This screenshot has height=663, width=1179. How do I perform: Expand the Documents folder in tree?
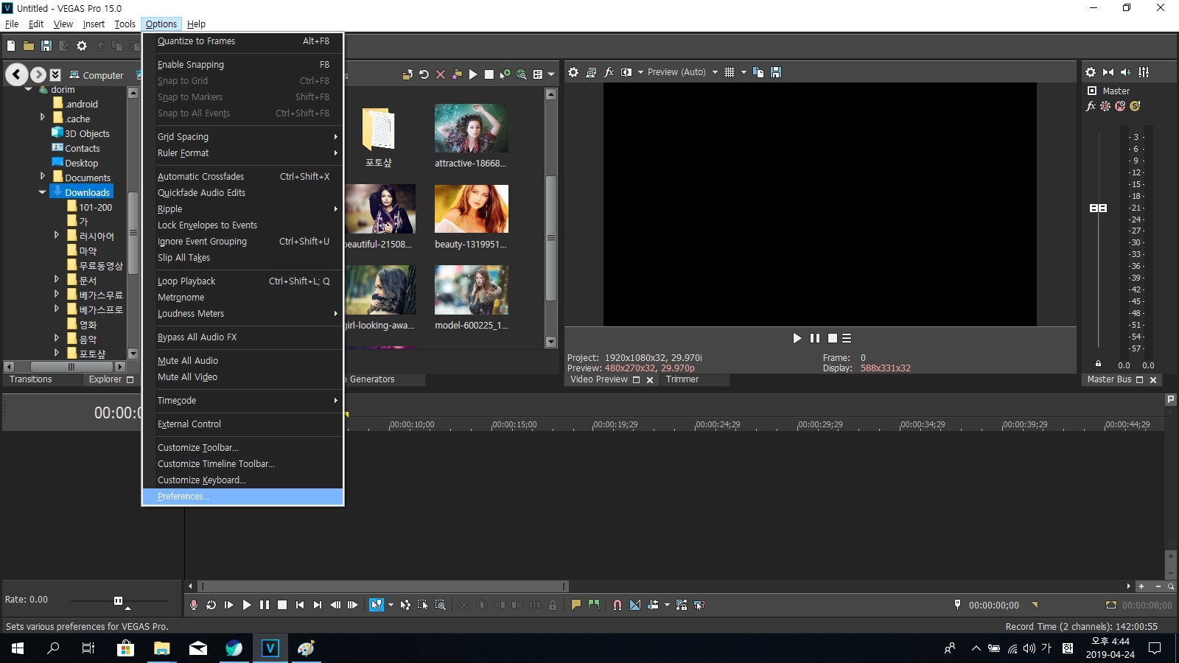(43, 177)
